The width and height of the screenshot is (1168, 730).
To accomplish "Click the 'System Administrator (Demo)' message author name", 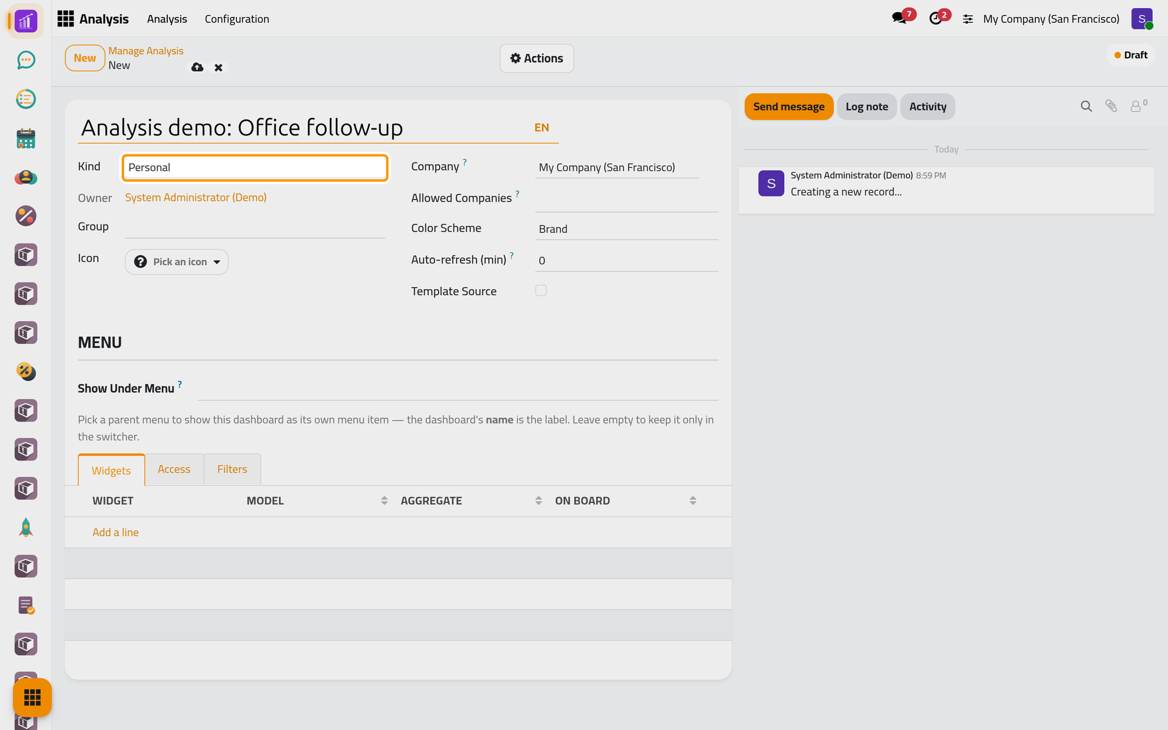I will tap(852, 175).
